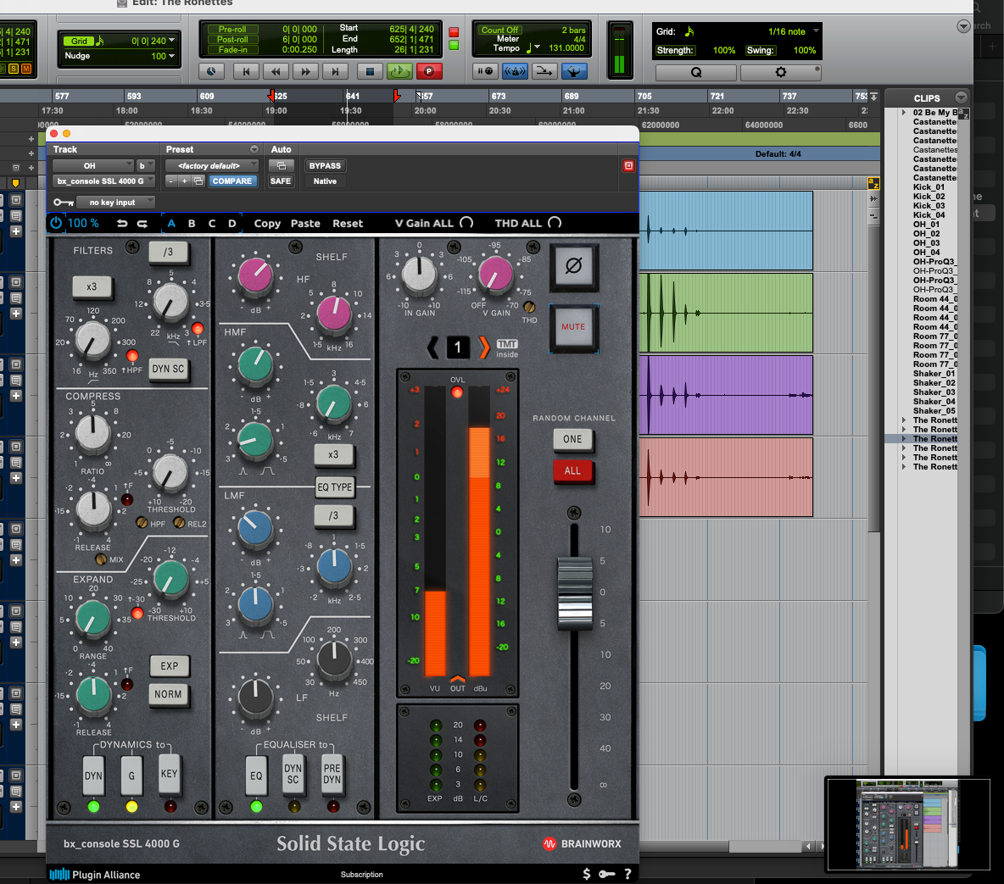Toggle the EQ TYPE button
This screenshot has width=1004, height=884.
(x=334, y=487)
